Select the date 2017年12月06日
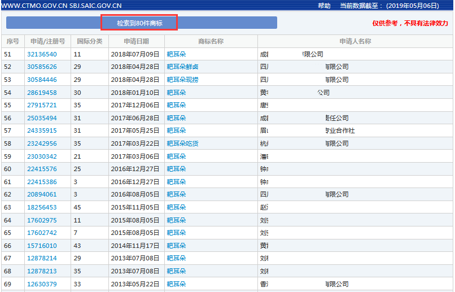The height and width of the screenshot is (292, 455). coord(135,105)
